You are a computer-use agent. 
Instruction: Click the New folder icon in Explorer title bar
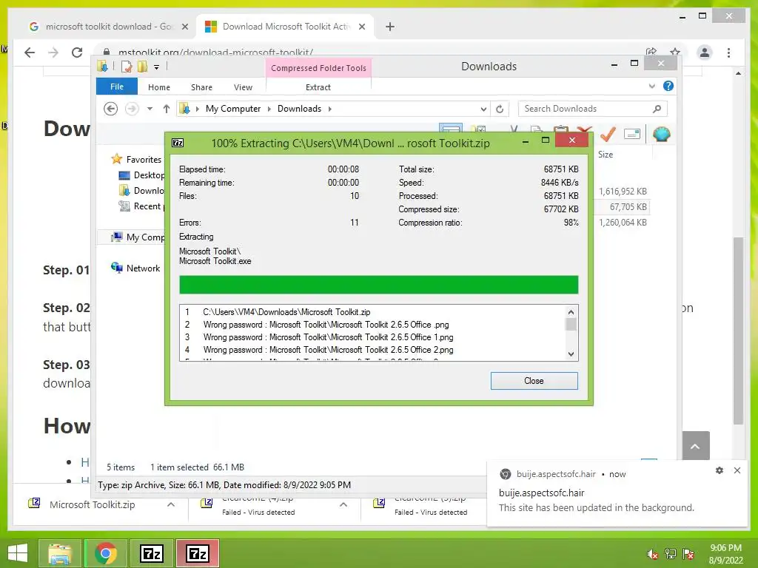142,67
